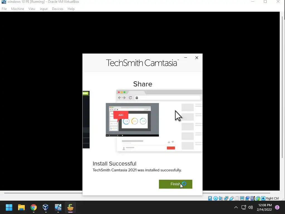285x214 pixels.
Task: Click the Share heading in the installer
Action: 143,84
